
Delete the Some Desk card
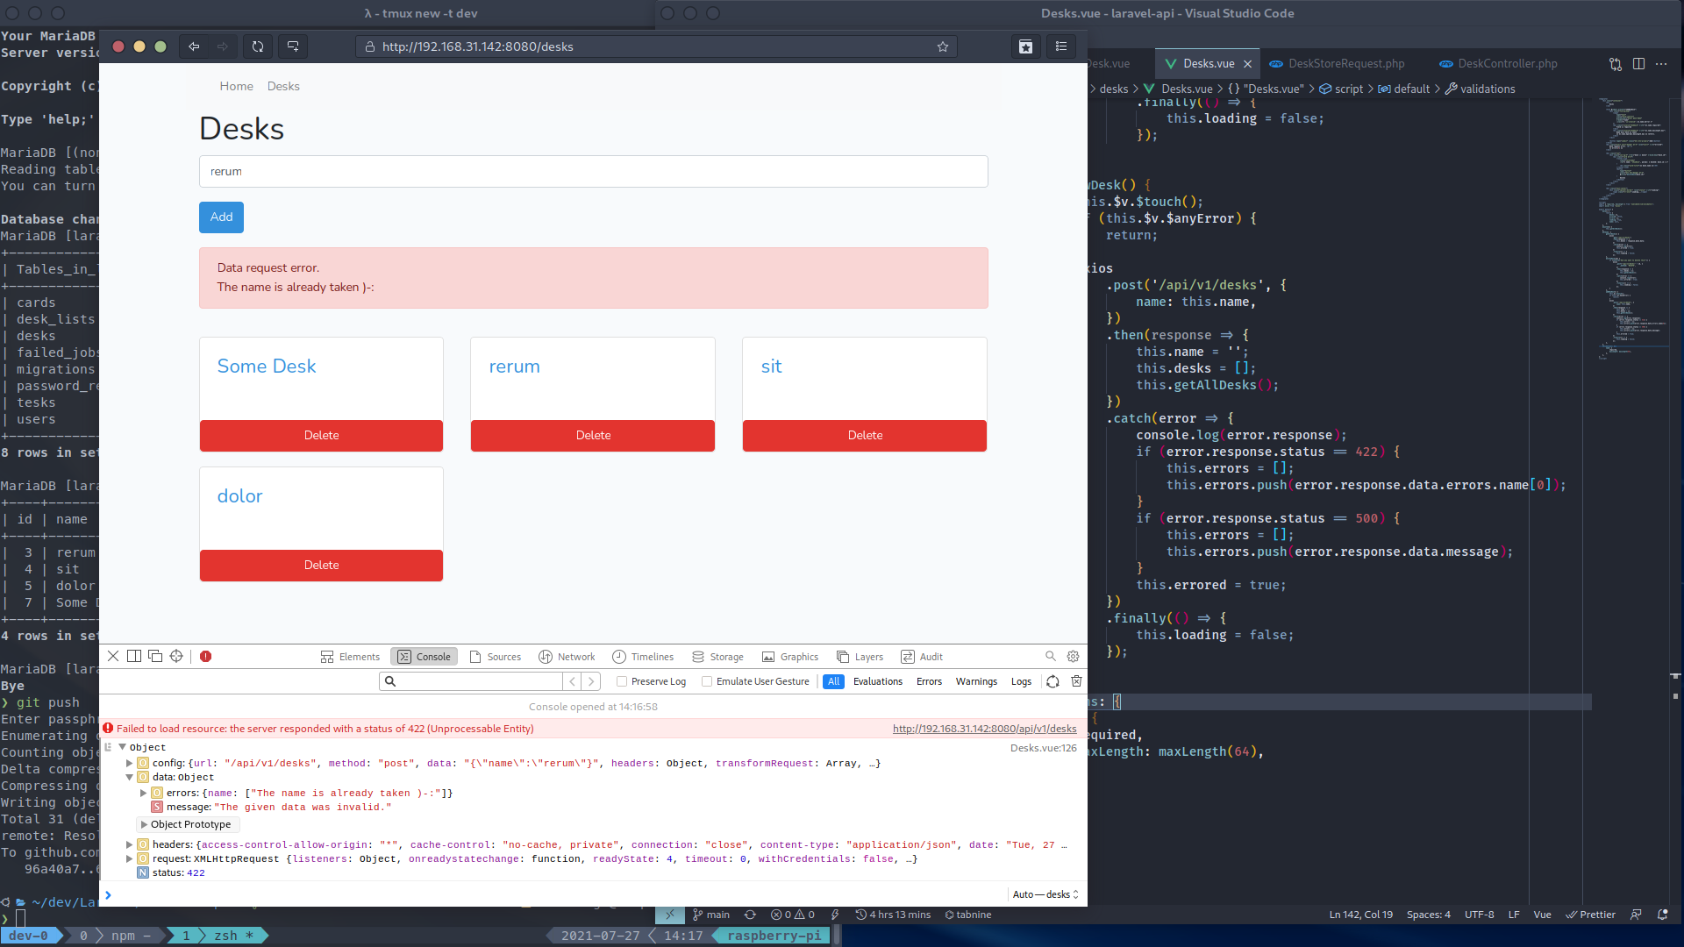tap(321, 436)
